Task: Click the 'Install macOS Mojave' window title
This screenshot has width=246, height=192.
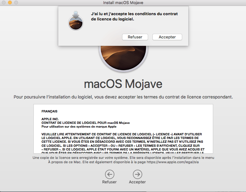Action: point(123,3)
